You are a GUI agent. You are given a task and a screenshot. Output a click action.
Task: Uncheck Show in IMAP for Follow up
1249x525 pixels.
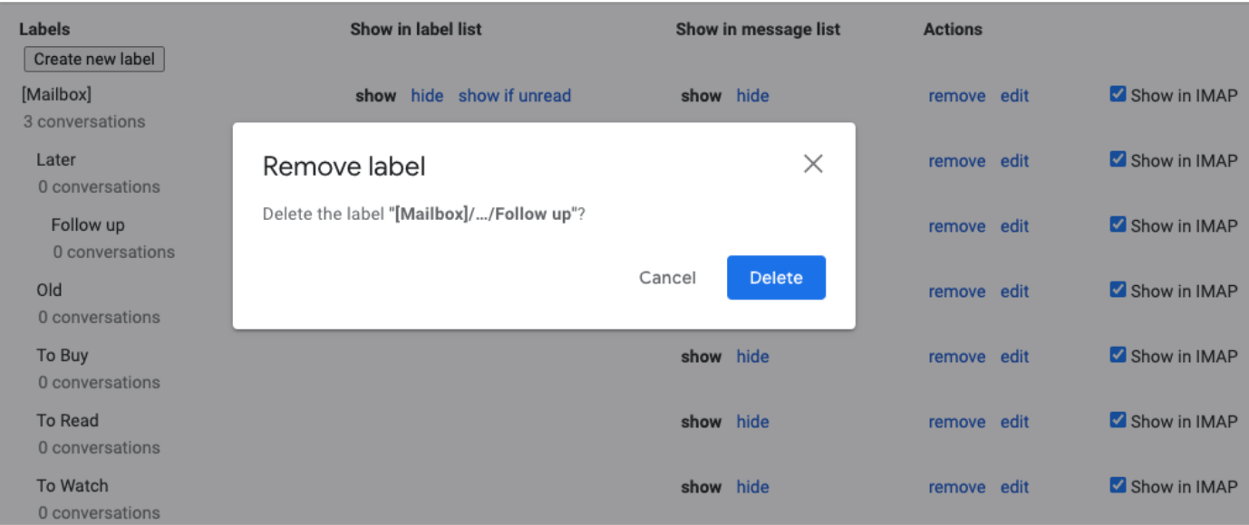click(1118, 224)
